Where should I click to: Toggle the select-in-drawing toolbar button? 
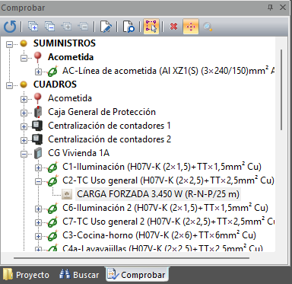pyautogui.click(x=151, y=27)
